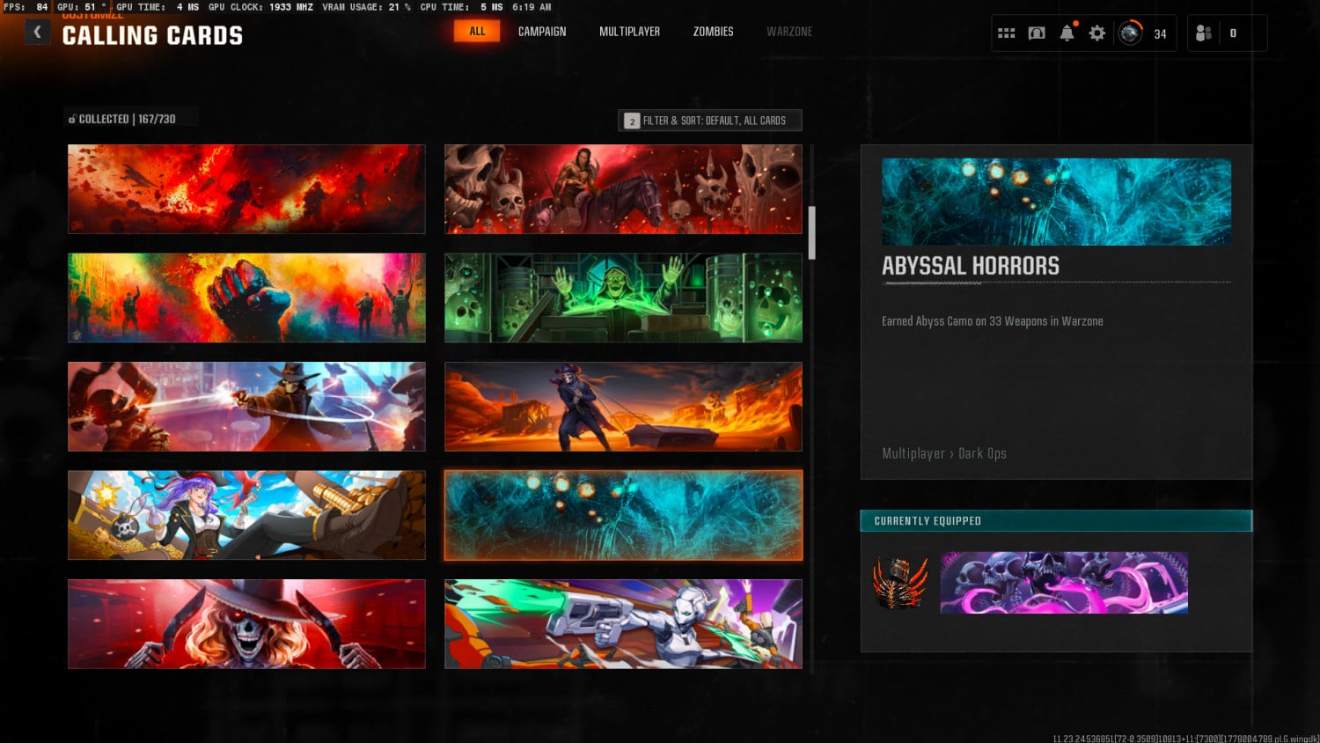Select the red fiery battlefield calling card
This screenshot has width=1320, height=743.
(246, 189)
